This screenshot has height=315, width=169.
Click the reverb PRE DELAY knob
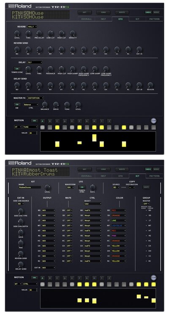39,33
